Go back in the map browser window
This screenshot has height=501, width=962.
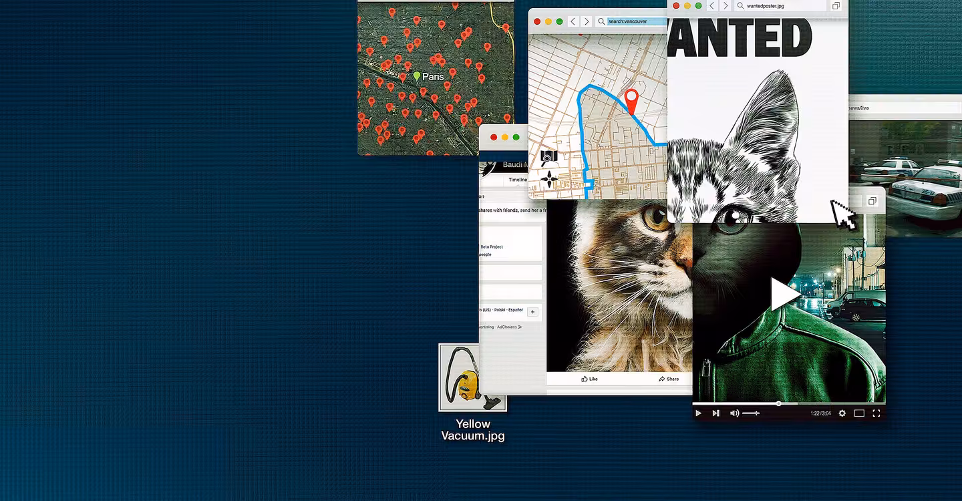(573, 21)
